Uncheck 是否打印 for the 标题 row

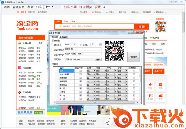pyautogui.click(x=81, y=71)
